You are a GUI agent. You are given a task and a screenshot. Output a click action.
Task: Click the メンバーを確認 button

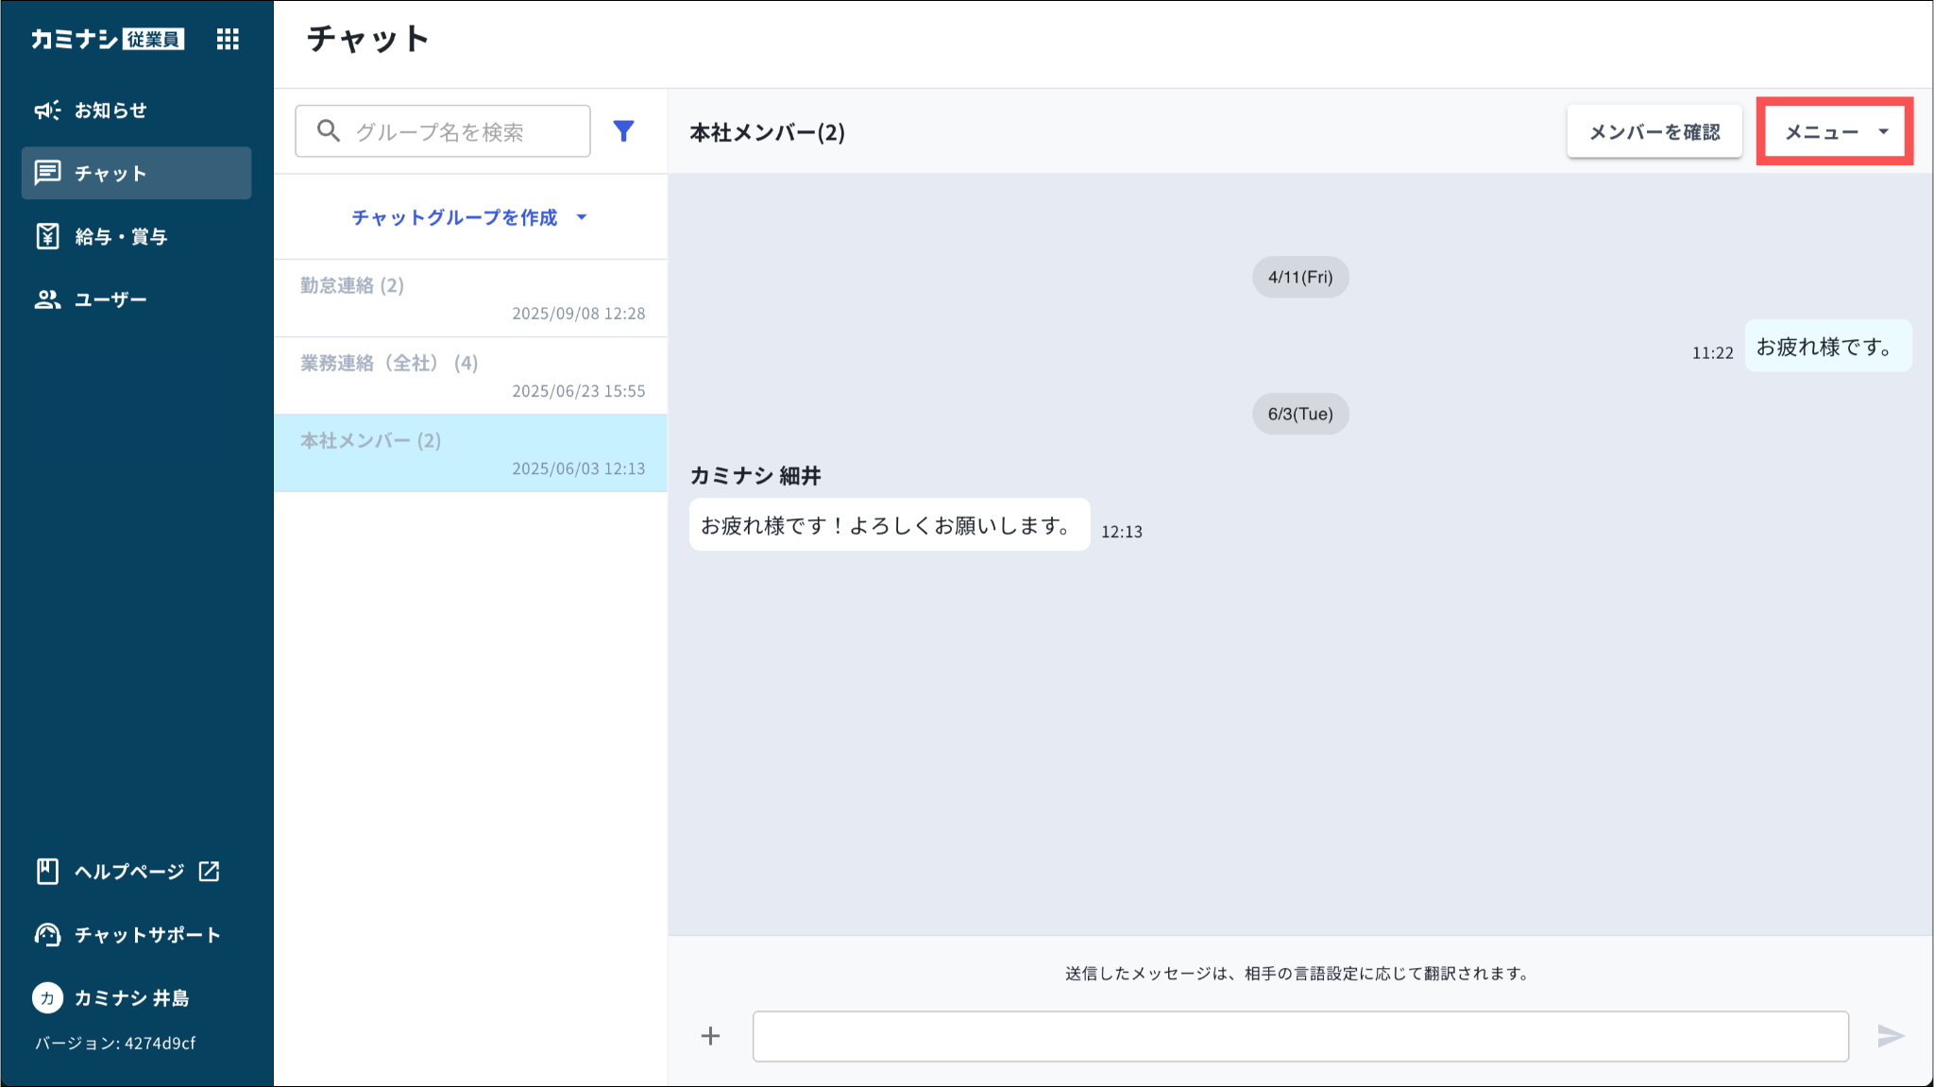(1654, 132)
